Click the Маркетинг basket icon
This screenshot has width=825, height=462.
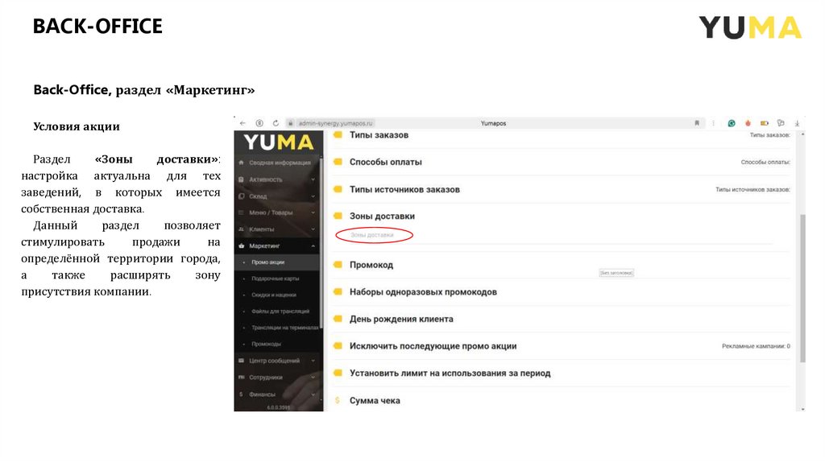pos(242,245)
